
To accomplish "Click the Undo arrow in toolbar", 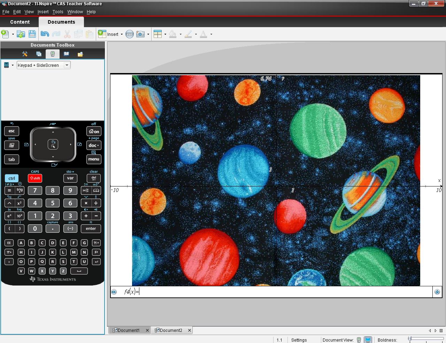I will tap(45, 34).
